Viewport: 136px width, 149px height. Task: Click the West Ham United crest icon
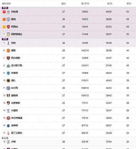[8, 58]
